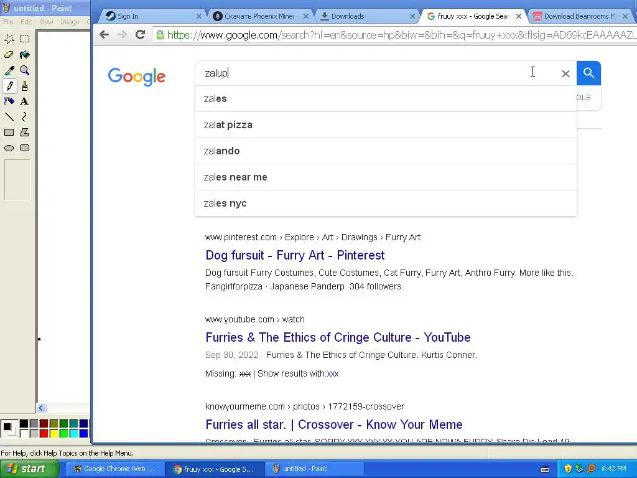This screenshot has width=637, height=478.
Task: Switch to the Phoenix Miner tab
Action: tap(260, 16)
